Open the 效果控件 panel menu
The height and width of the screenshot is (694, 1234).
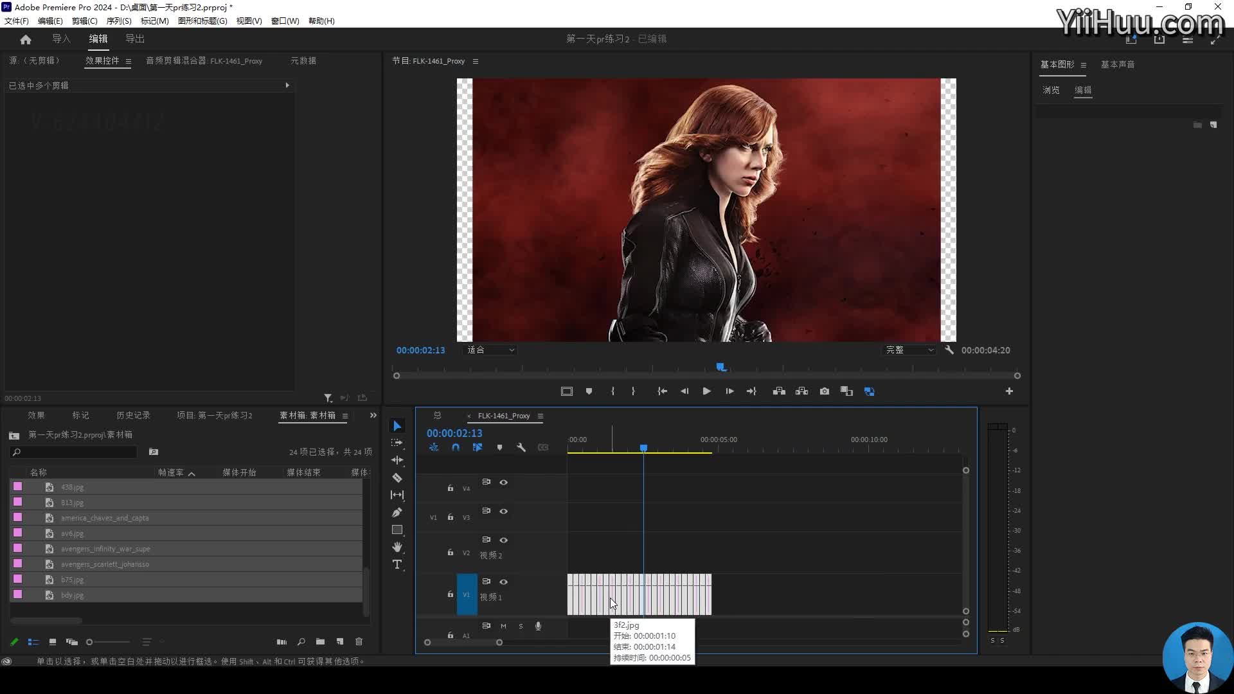tap(129, 61)
